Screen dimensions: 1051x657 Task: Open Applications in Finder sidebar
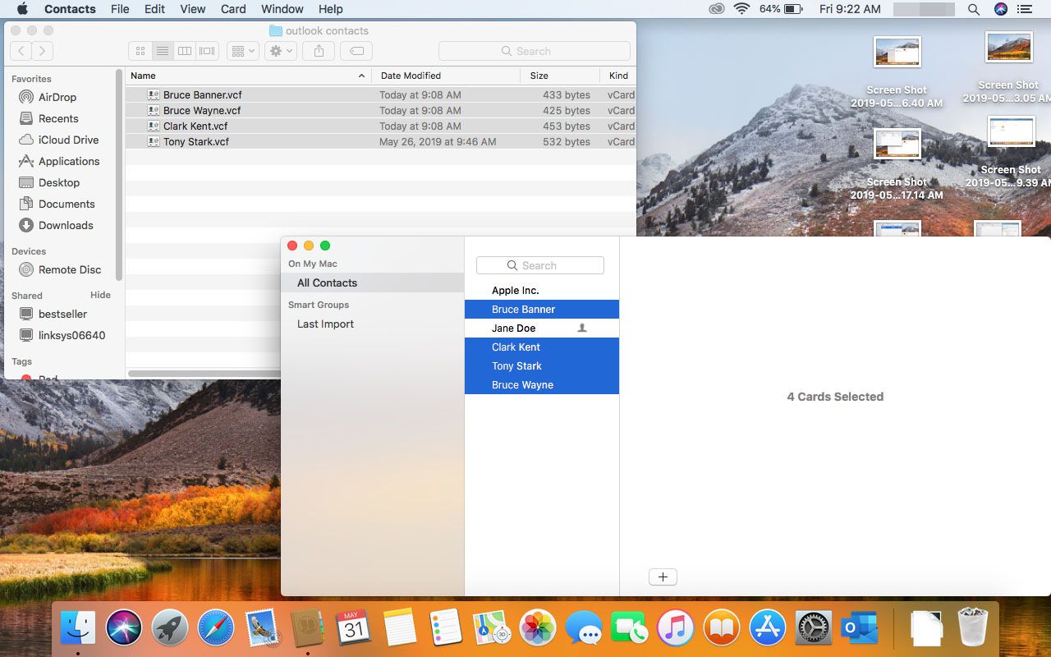[x=69, y=161]
